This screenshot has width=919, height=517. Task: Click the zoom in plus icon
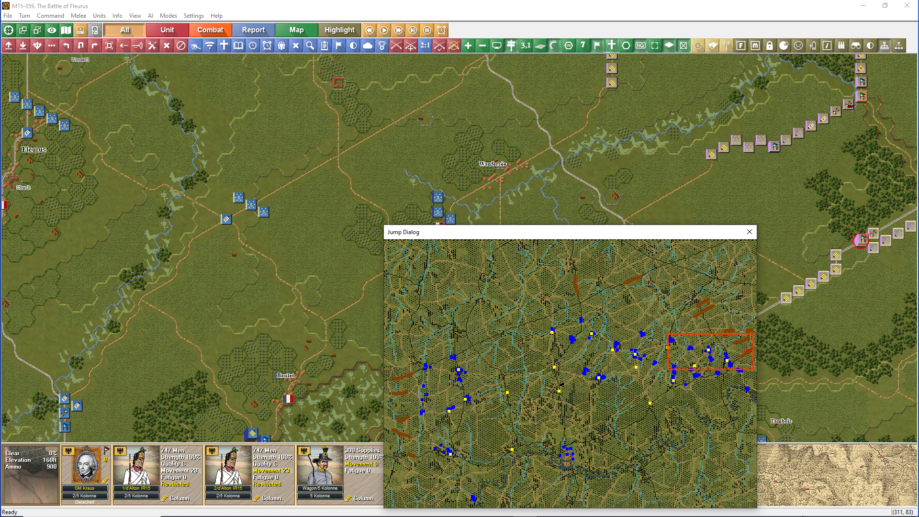click(x=468, y=45)
